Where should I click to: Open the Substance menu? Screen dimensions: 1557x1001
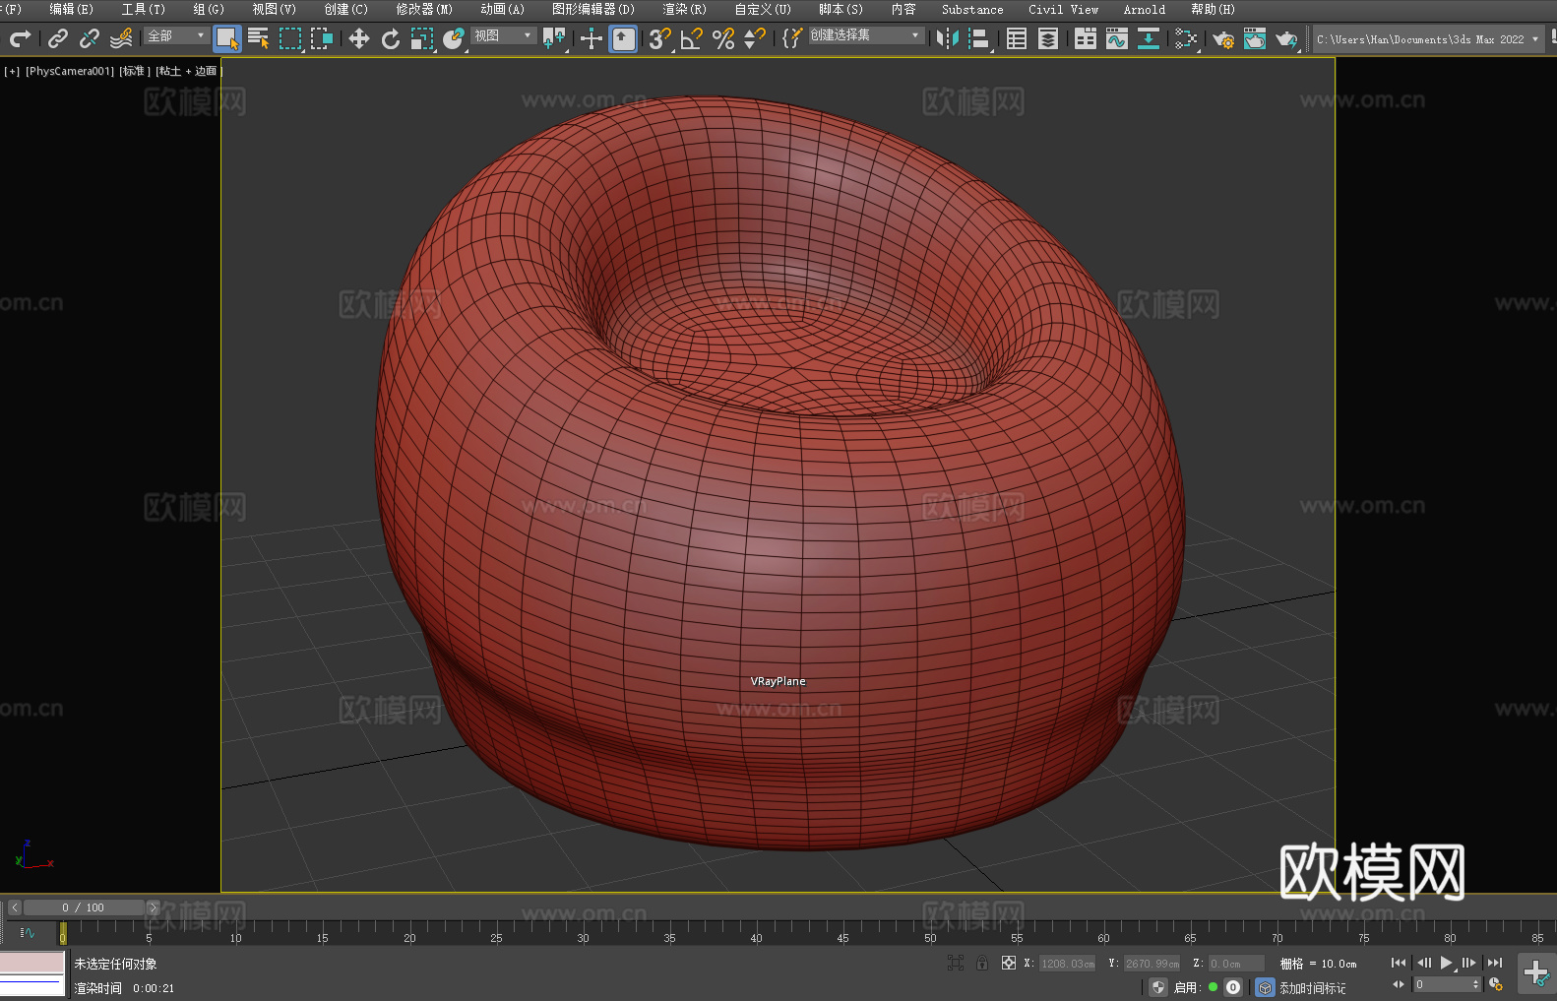(x=972, y=9)
